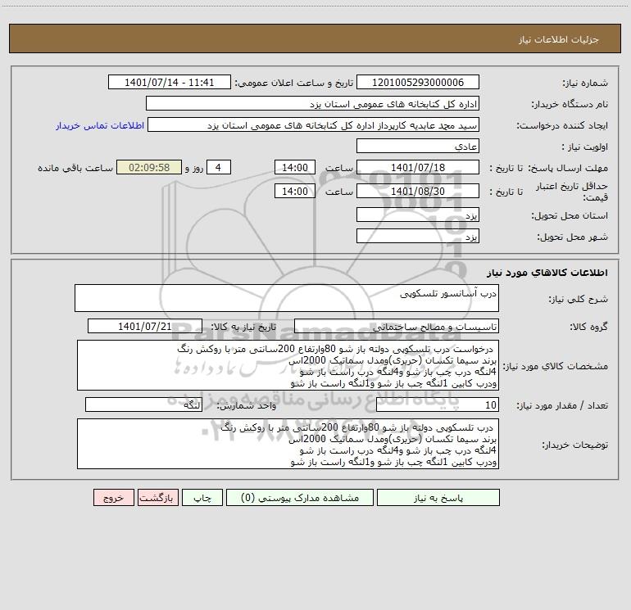Click the نام دستگاه خریدار label
Screen dimensions: 631x610
570,105
